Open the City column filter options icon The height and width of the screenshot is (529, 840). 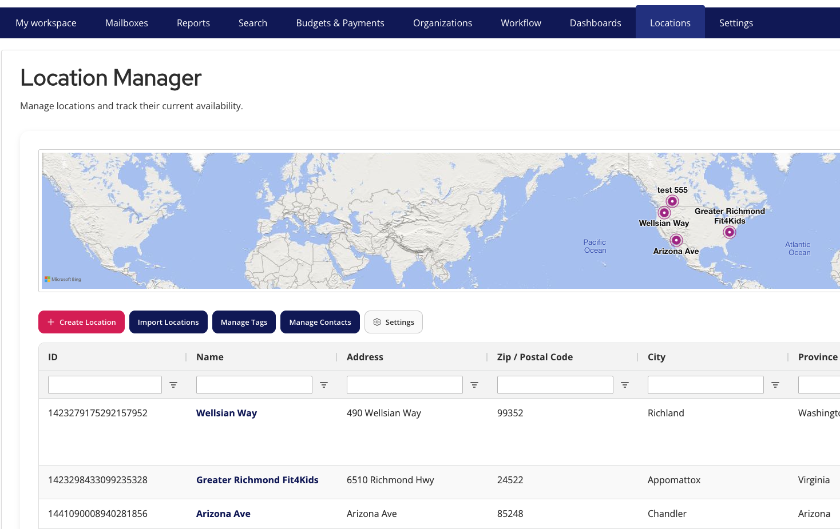(x=775, y=385)
